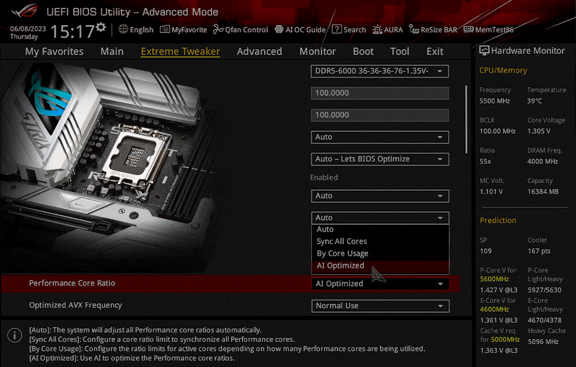Click the Enabled status text
The image size is (576, 367).
click(x=324, y=177)
